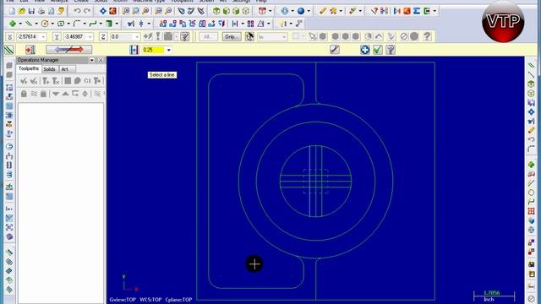Toggle the AutoCursor FastPoint icon

pos(148,36)
